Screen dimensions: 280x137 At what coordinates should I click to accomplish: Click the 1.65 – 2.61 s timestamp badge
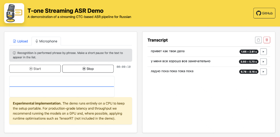pyautogui.click(x=249, y=52)
